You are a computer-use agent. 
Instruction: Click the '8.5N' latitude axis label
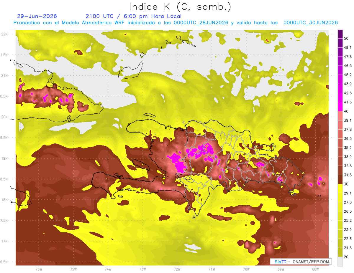click(4, 179)
